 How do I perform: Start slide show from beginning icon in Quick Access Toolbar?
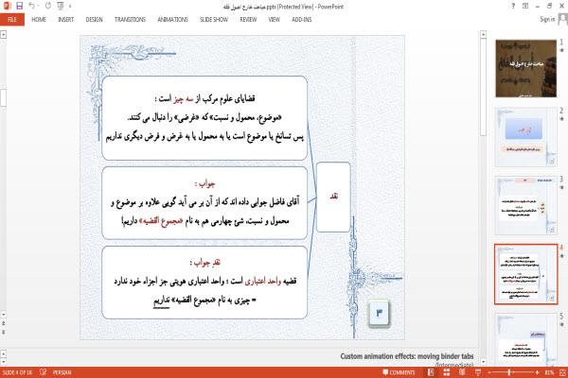pyautogui.click(x=61, y=6)
